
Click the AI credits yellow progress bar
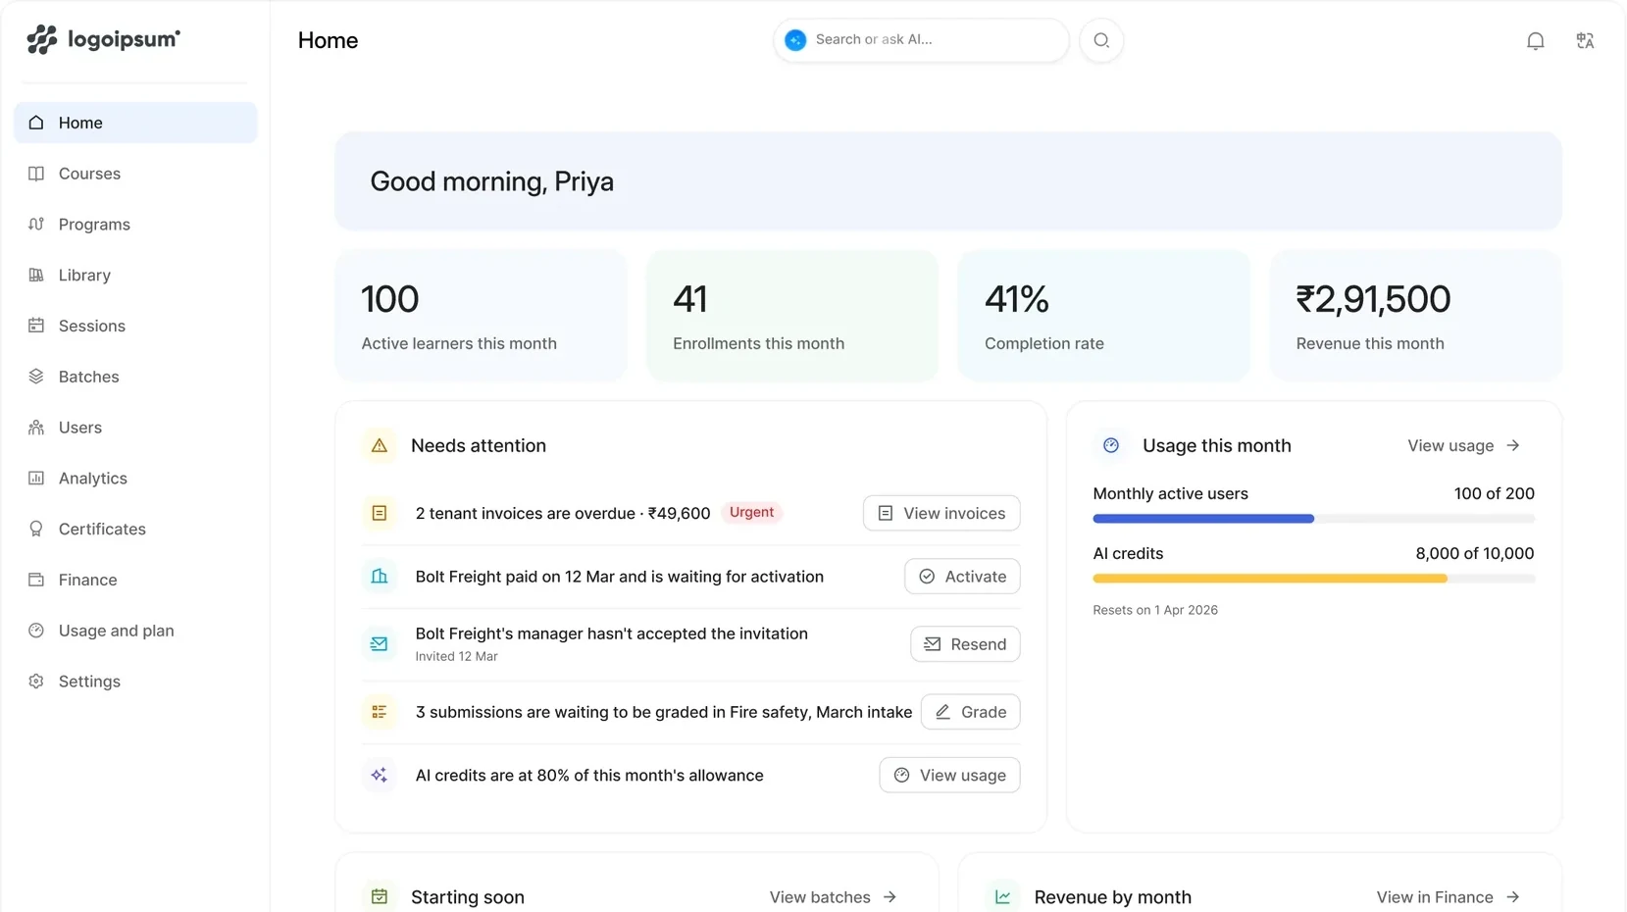pyautogui.click(x=1313, y=579)
